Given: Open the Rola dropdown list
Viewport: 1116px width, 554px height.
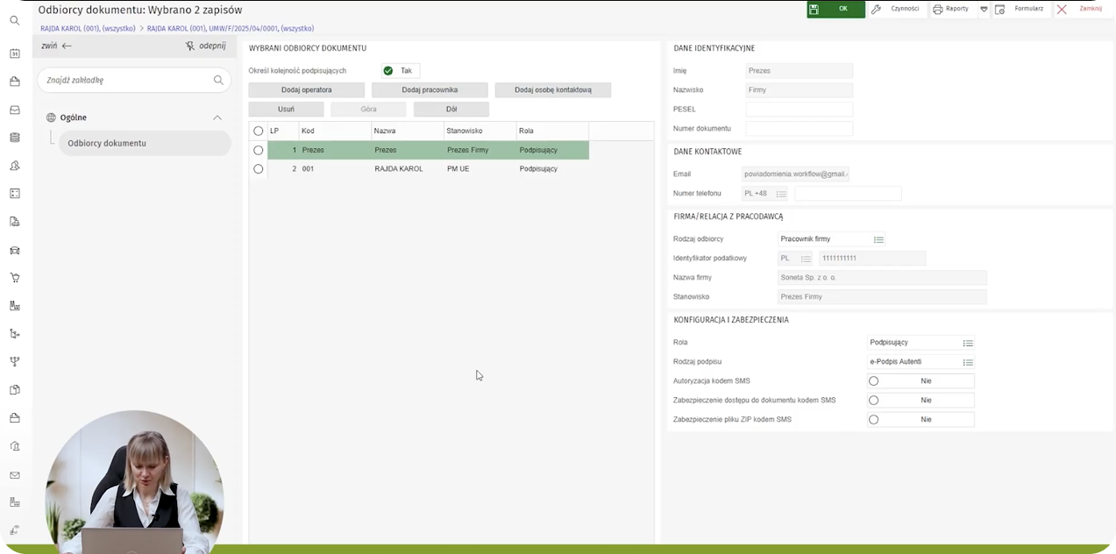Looking at the screenshot, I should 968,343.
